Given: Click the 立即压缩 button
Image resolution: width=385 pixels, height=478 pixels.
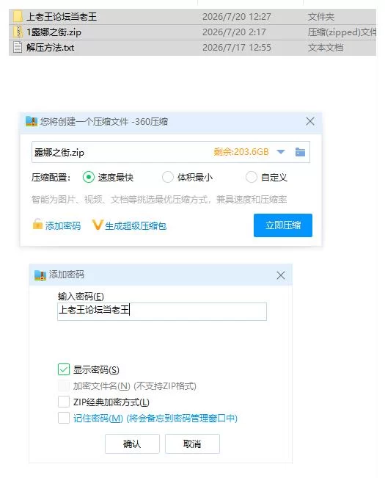Looking at the screenshot, I should pyautogui.click(x=283, y=225).
